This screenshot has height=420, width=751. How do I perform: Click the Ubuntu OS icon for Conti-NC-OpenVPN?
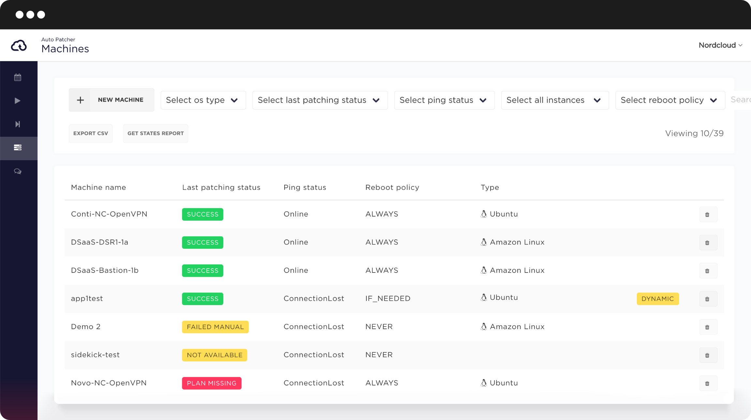point(483,214)
